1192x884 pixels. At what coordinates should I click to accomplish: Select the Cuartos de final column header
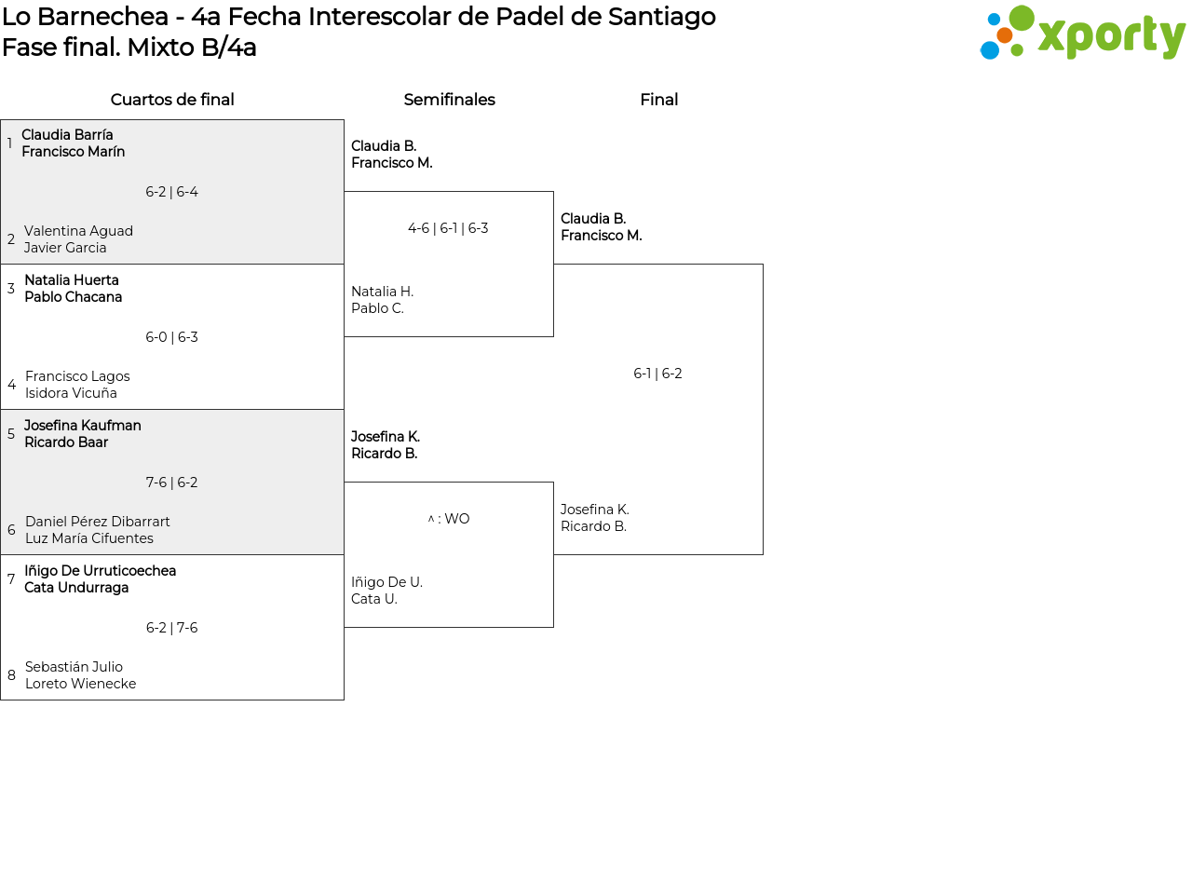172,100
